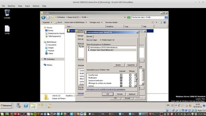The height and width of the screenshot is (116, 206).
Task: Click Ajouter to add a user
Action: click(x=119, y=65)
